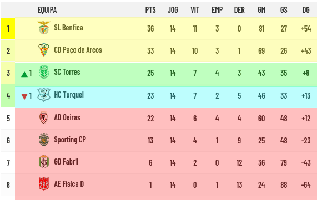Sort by the DG goal difference header
Image resolution: width=317 pixels, height=200 pixels.
click(306, 9)
